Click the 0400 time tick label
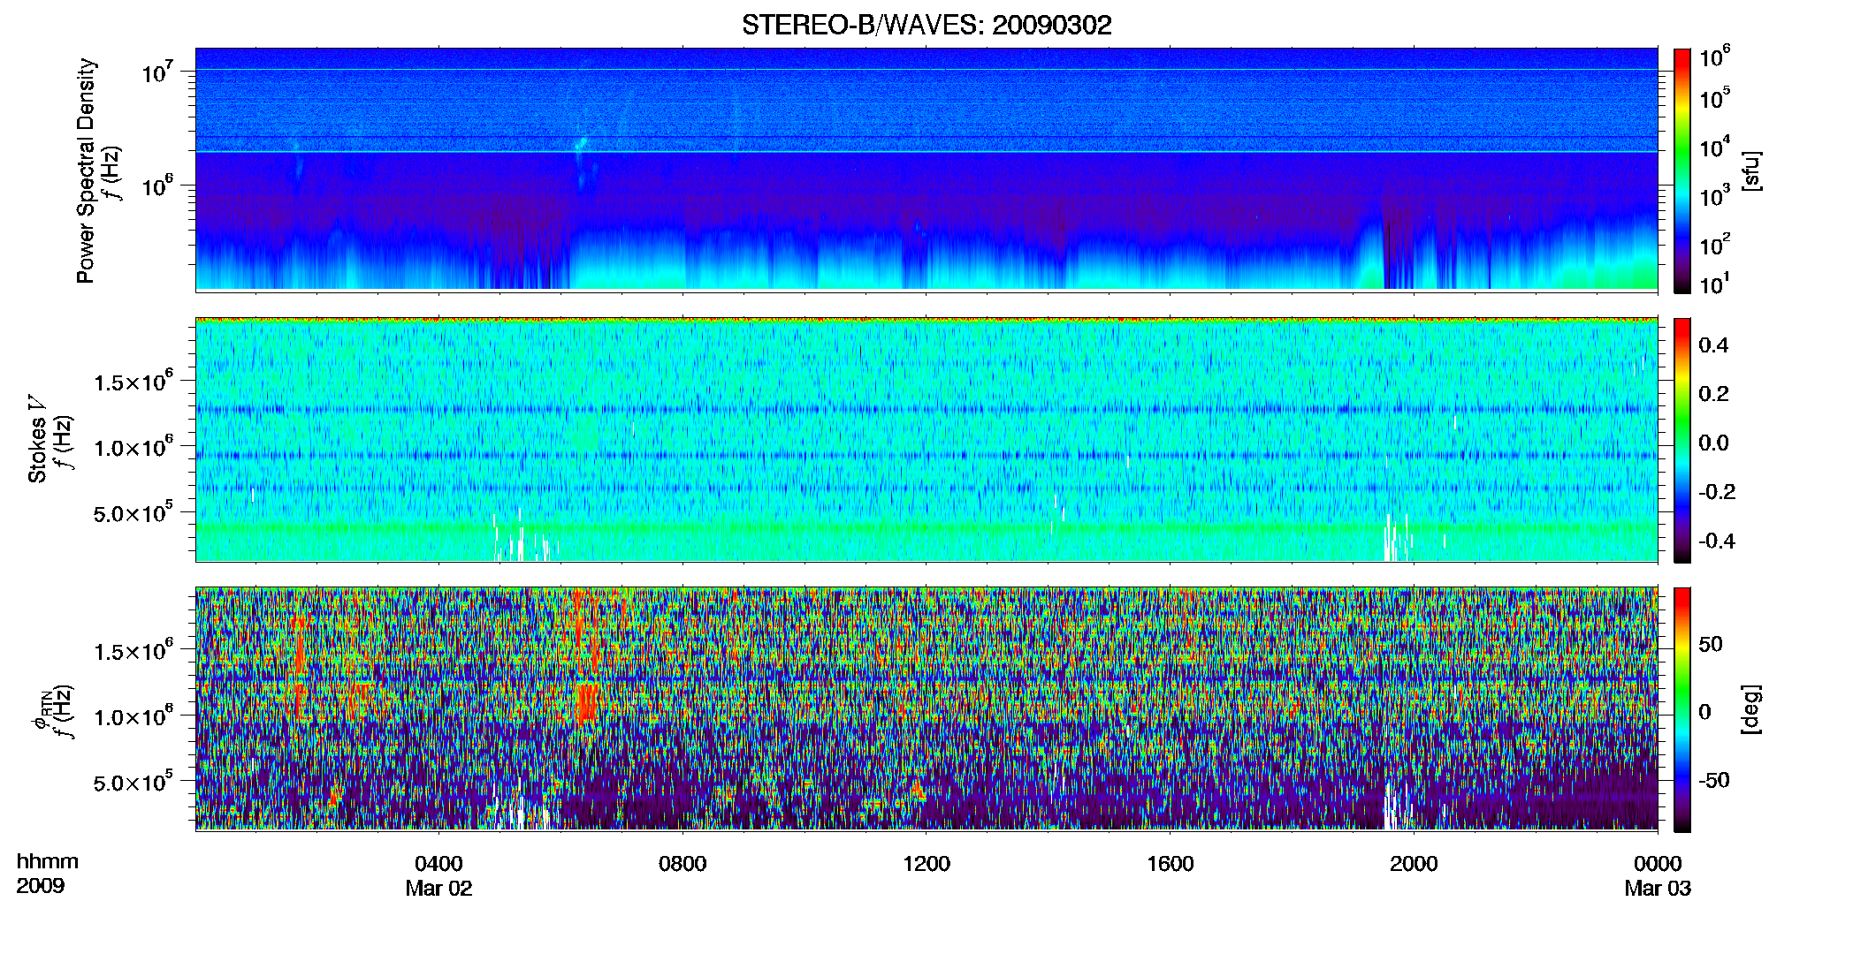 tap(438, 863)
